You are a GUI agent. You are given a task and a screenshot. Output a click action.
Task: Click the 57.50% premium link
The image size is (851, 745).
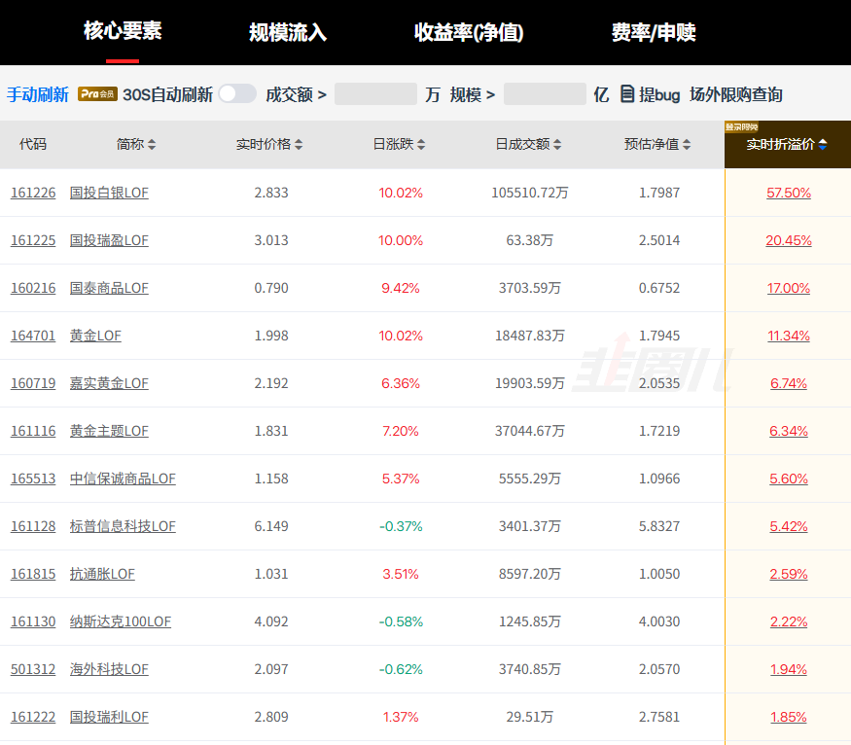click(x=789, y=194)
